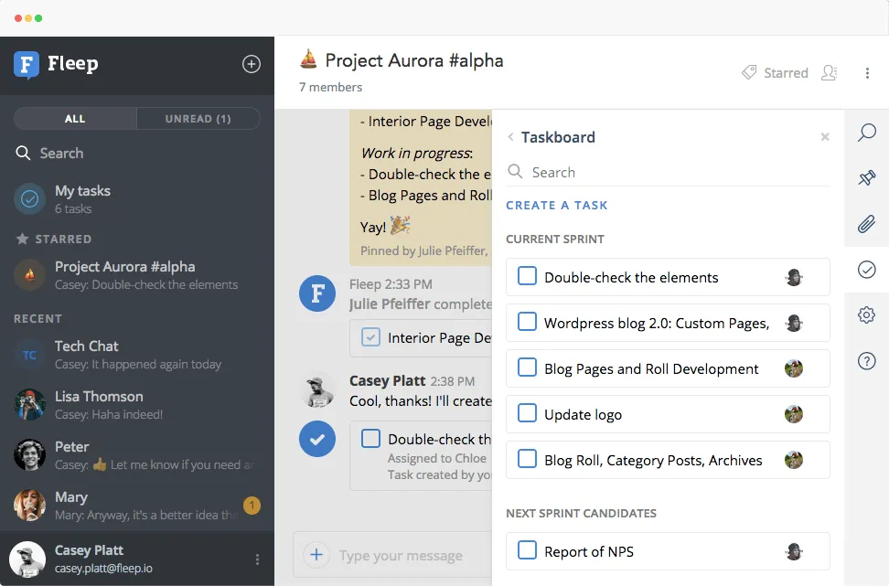
Task: Uncheck completed Interior Page task in chat
Action: (370, 337)
